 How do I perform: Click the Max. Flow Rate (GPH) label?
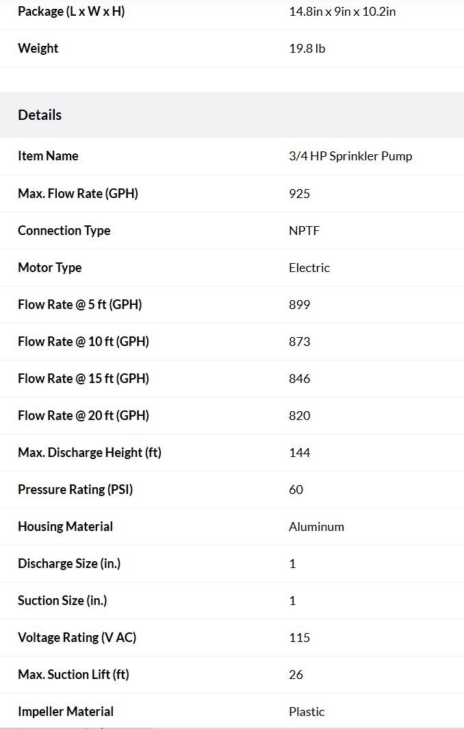pos(78,193)
